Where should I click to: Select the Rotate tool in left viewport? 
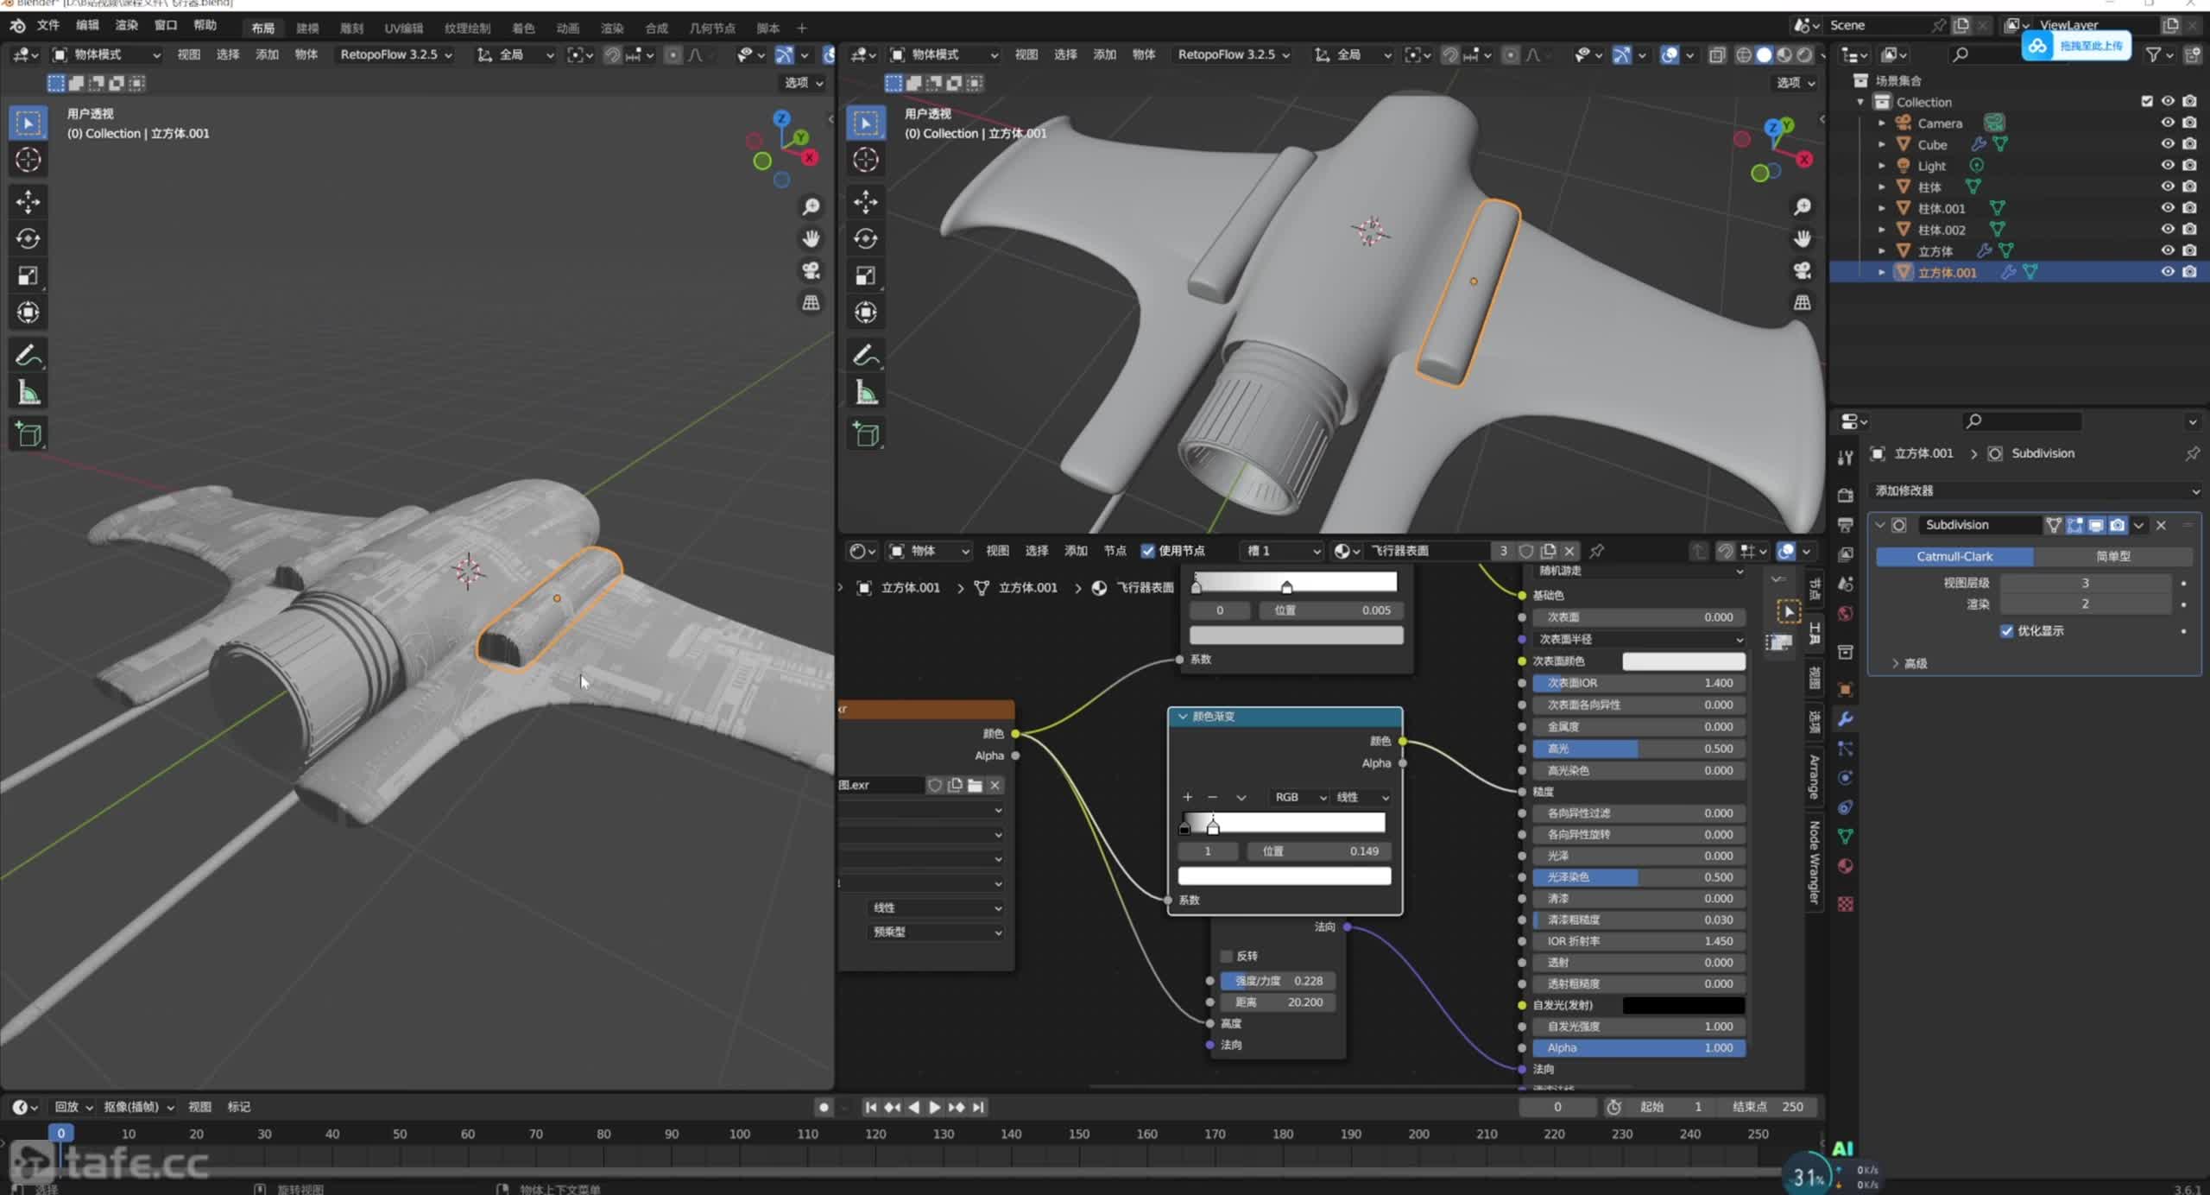tap(28, 238)
